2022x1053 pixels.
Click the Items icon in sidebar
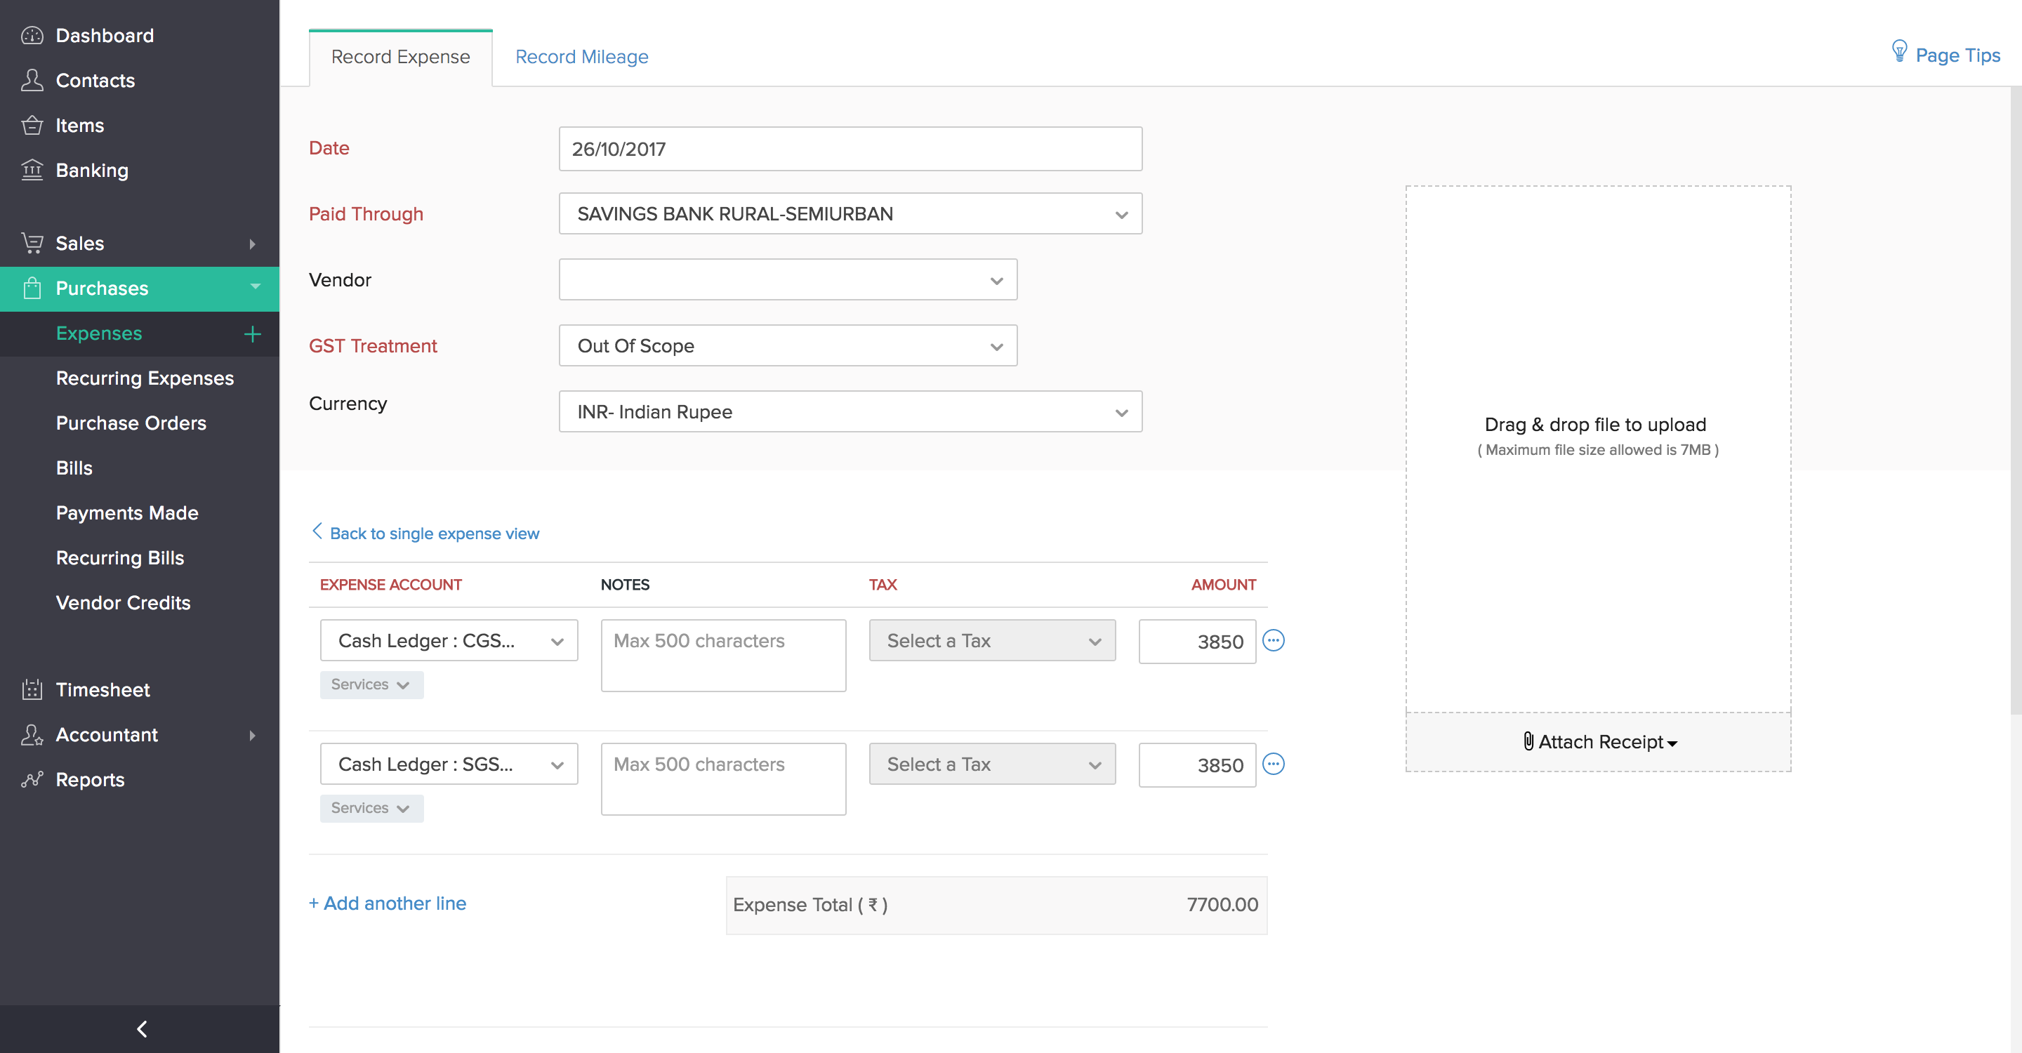tap(34, 124)
